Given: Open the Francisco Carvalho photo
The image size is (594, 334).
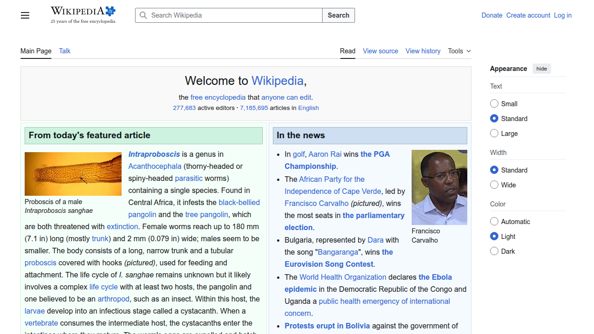Looking at the screenshot, I should pos(439,187).
